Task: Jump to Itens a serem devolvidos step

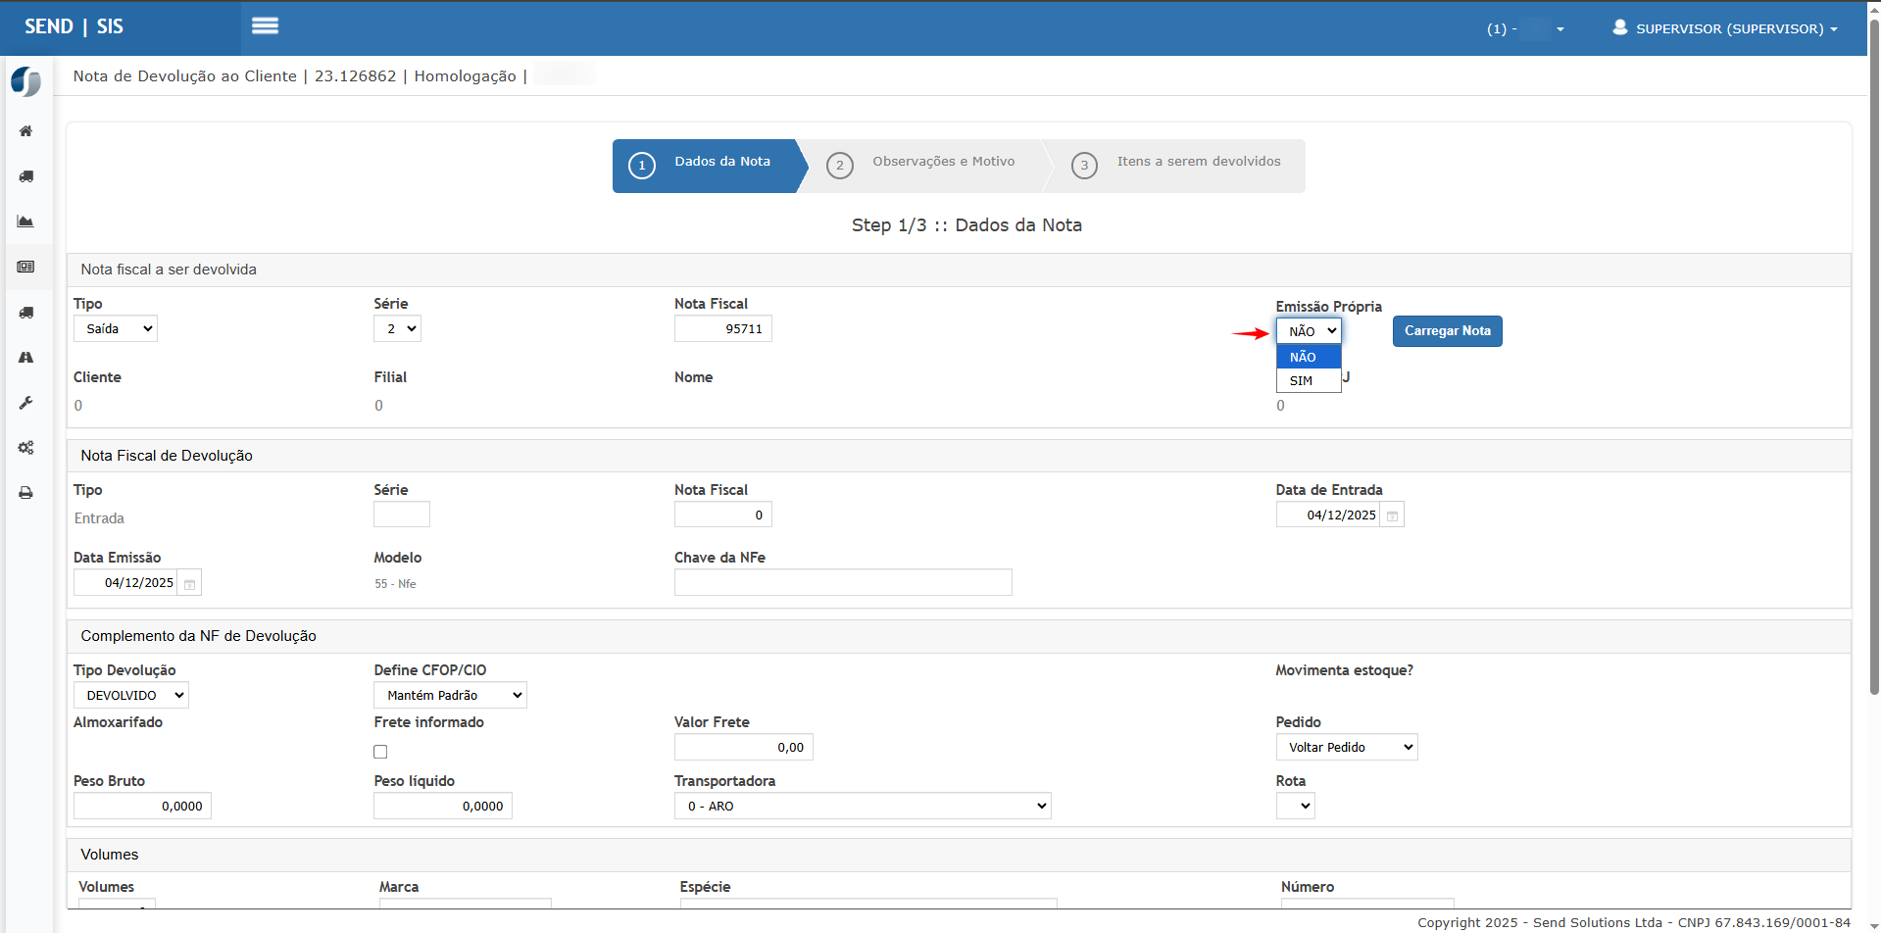Action: (x=1176, y=163)
